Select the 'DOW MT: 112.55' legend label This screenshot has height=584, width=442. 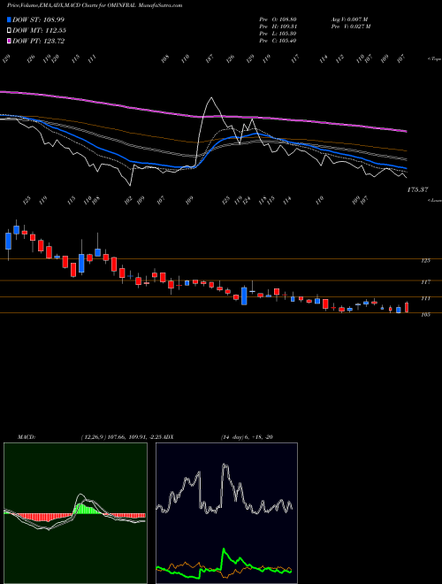tap(39, 31)
